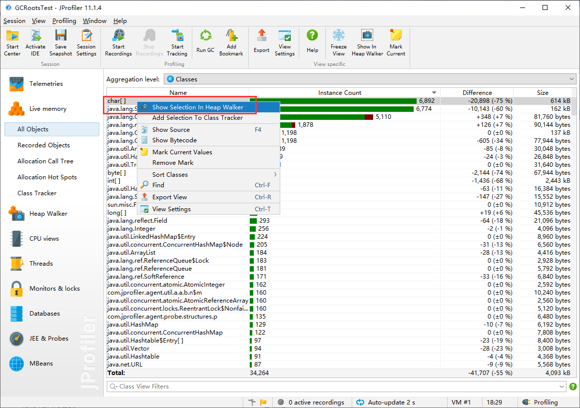Select the java.net.URL row
Image resolution: width=580 pixels, height=408 pixels.
pyautogui.click(x=339, y=365)
